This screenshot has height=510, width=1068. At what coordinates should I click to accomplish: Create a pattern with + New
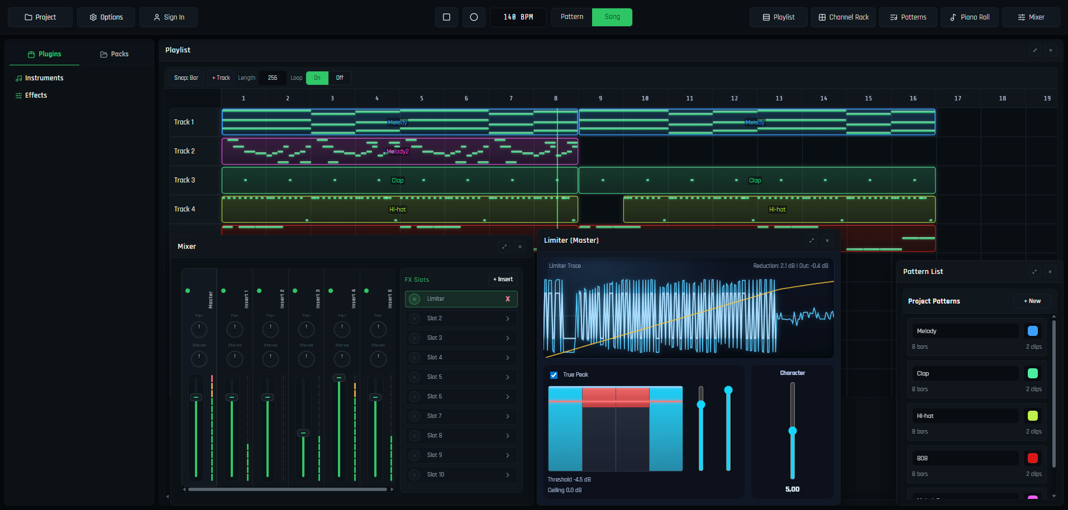click(1032, 301)
